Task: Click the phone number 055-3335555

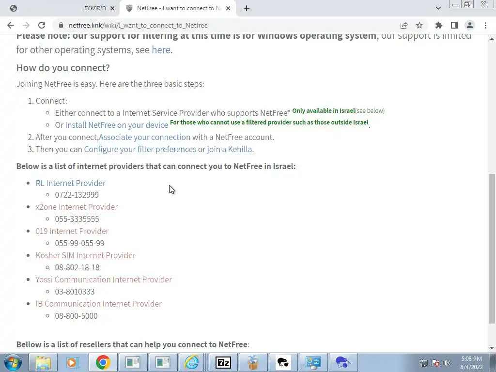Action: (x=77, y=219)
